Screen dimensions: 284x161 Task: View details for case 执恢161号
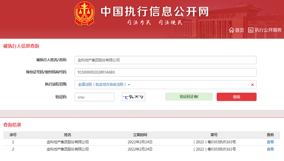coord(270,149)
